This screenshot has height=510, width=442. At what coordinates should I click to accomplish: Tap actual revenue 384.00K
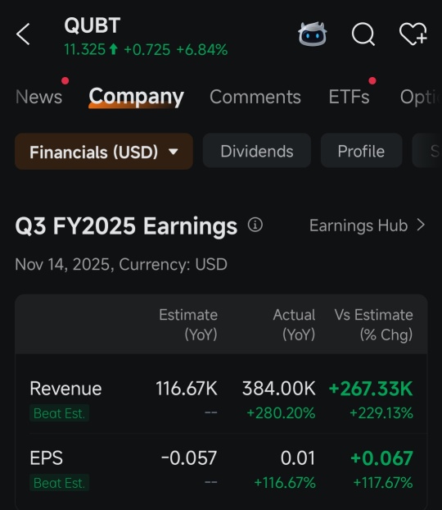(279, 389)
